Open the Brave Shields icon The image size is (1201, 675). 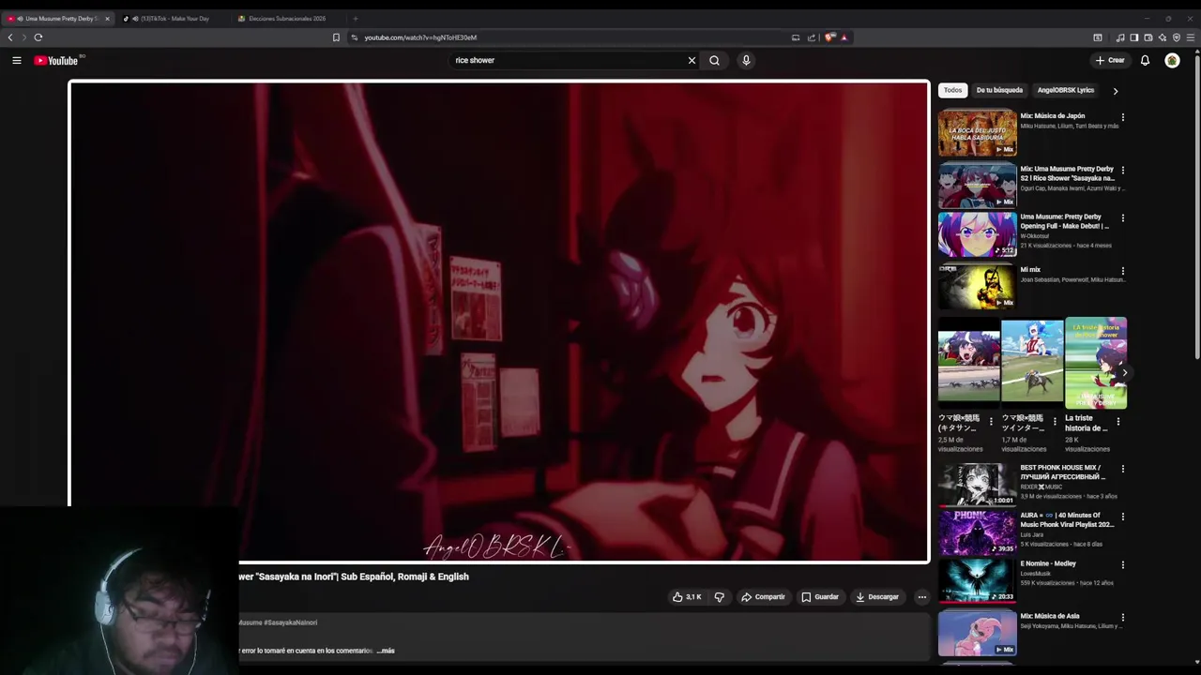coord(830,37)
